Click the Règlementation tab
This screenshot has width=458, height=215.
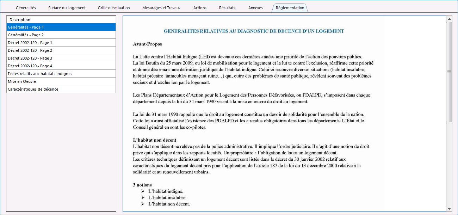(x=290, y=8)
